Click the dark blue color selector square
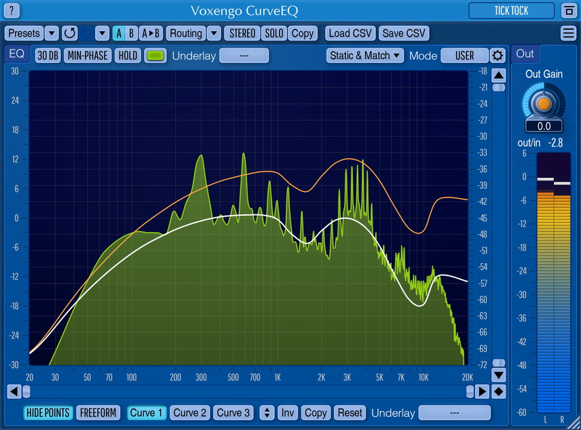Image resolution: width=581 pixels, height=430 pixels. tap(86, 33)
